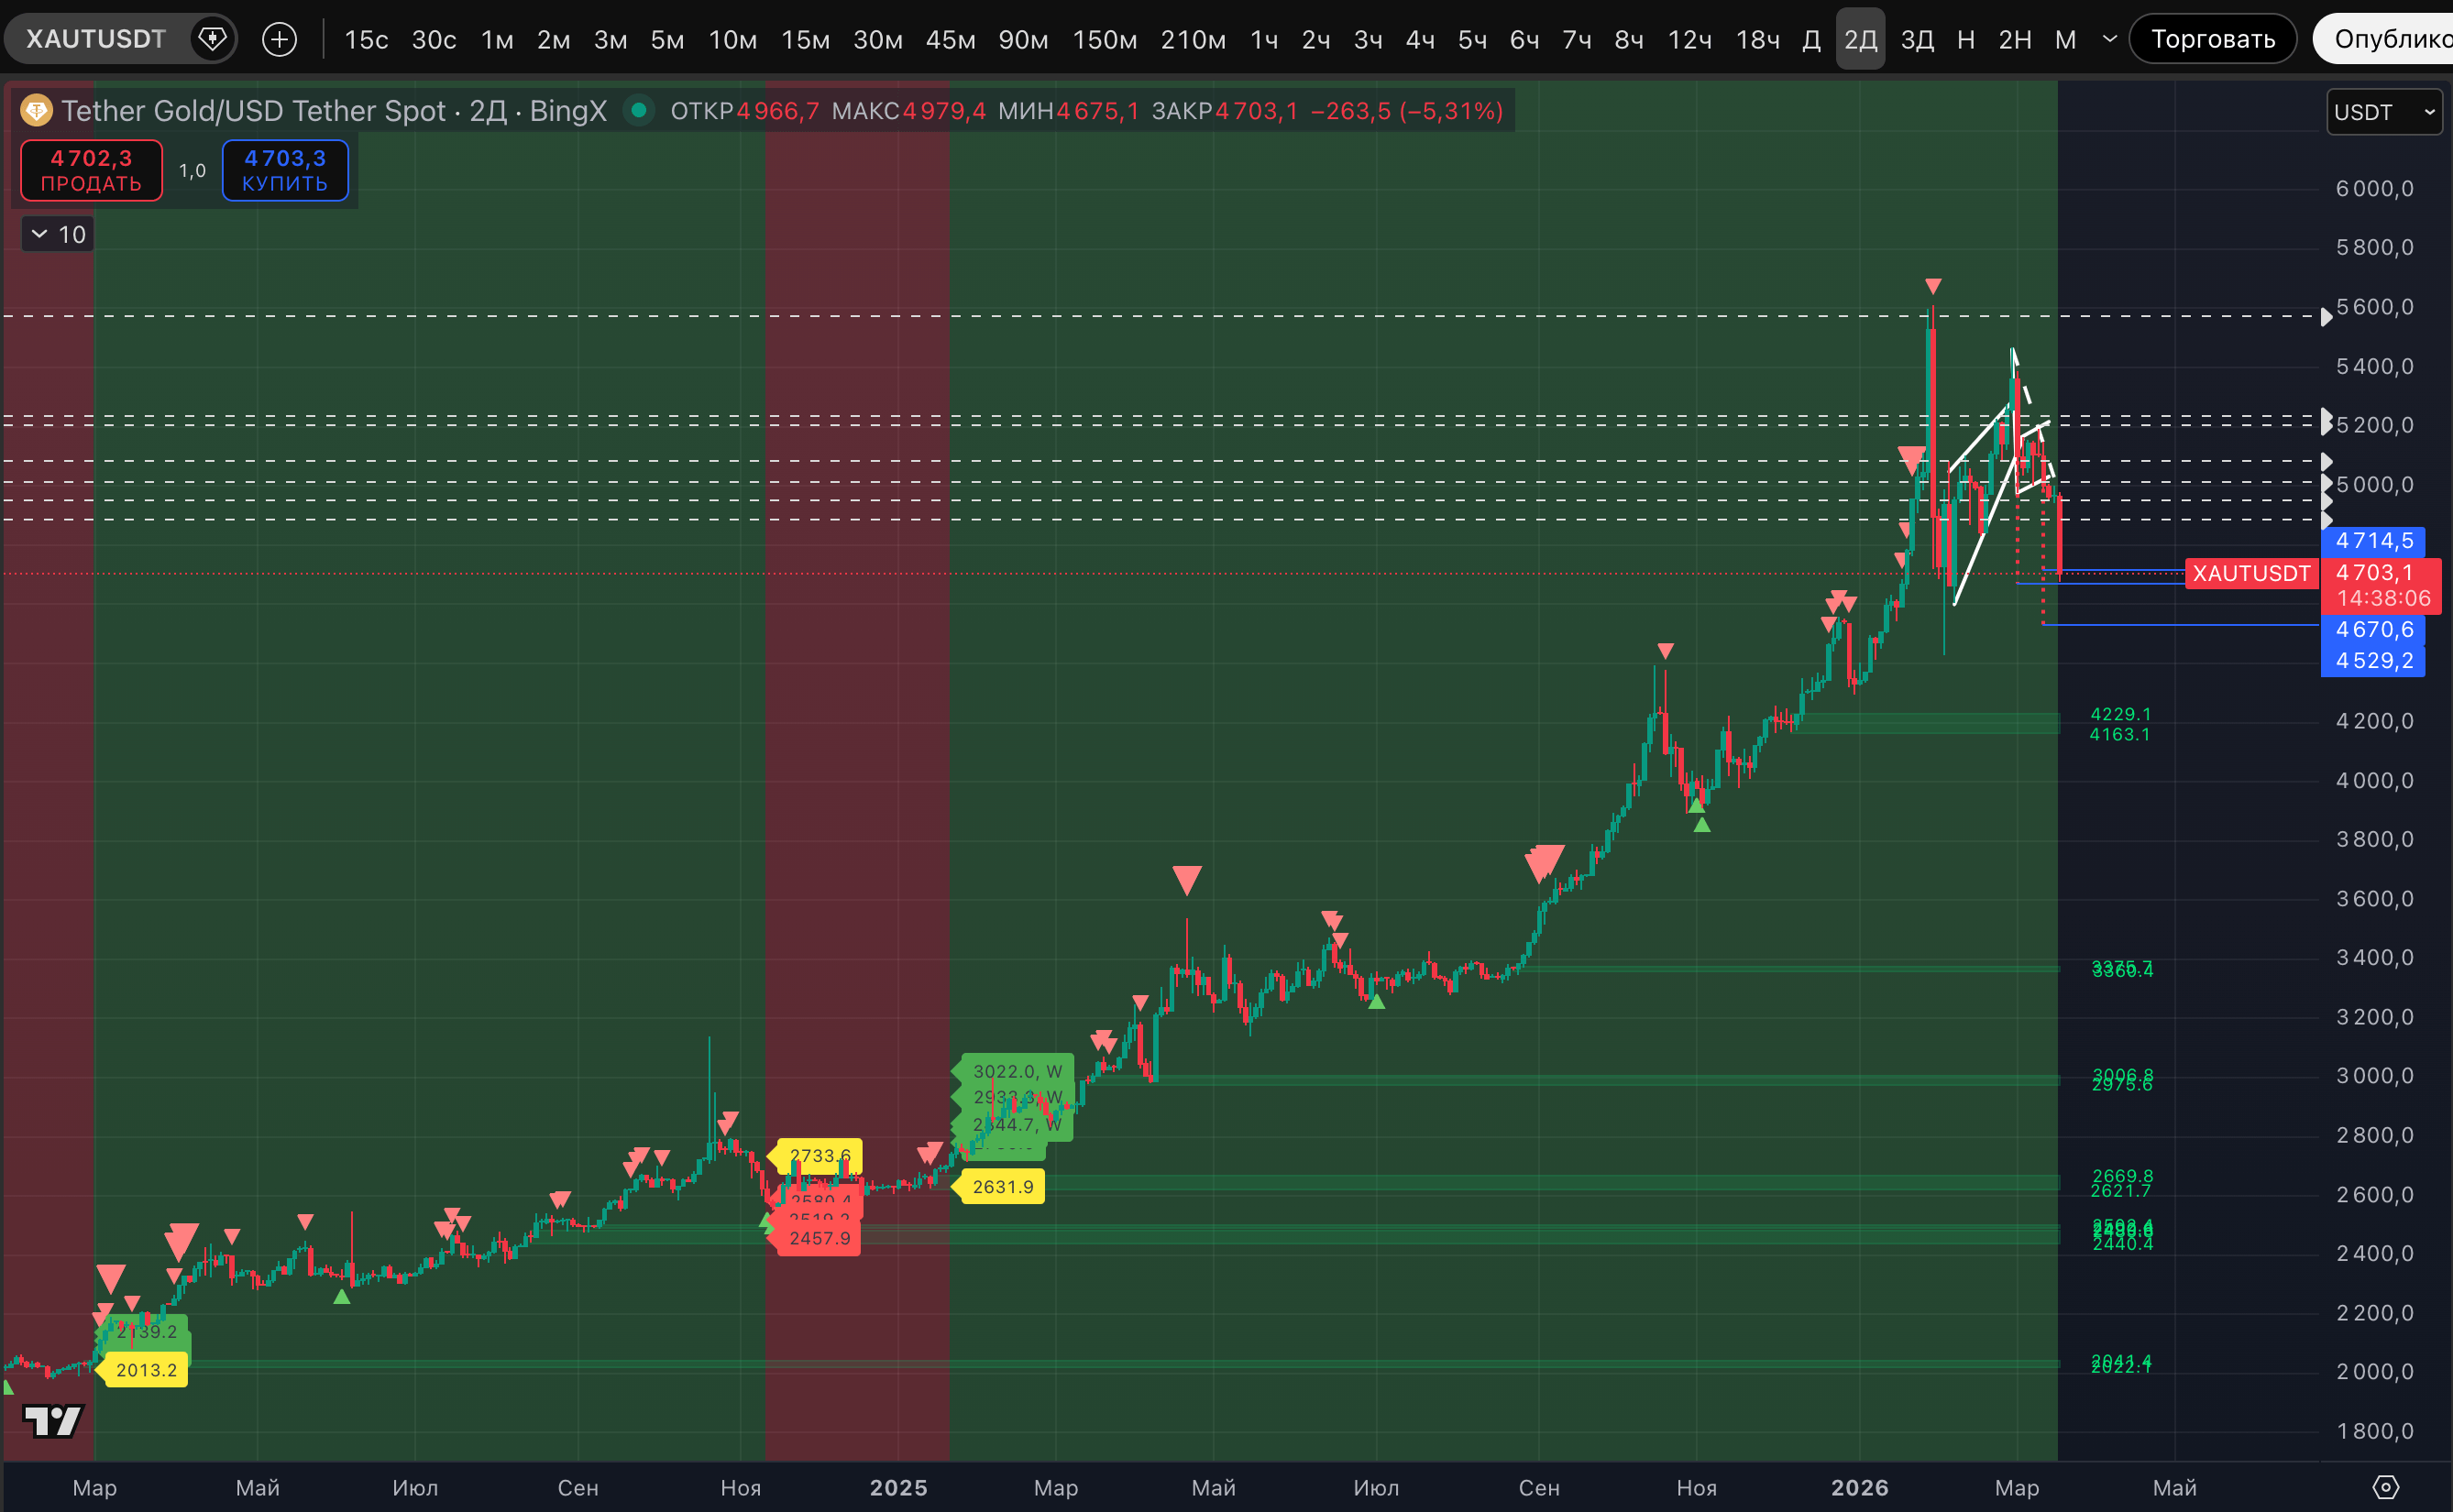
Task: Activate the Н weekly interval
Action: [1965, 39]
